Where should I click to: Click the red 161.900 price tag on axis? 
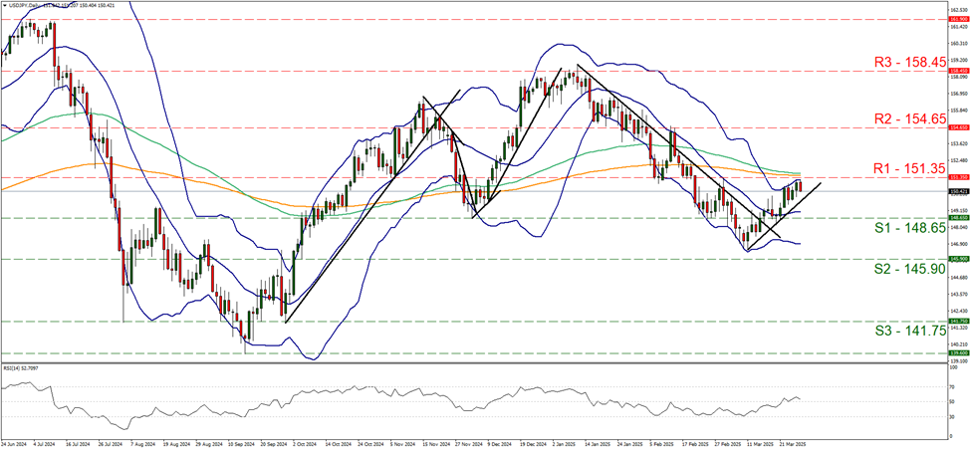click(955, 19)
